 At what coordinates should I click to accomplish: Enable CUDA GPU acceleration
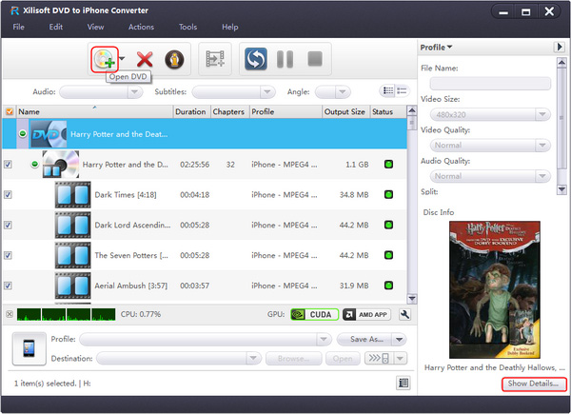coord(315,314)
